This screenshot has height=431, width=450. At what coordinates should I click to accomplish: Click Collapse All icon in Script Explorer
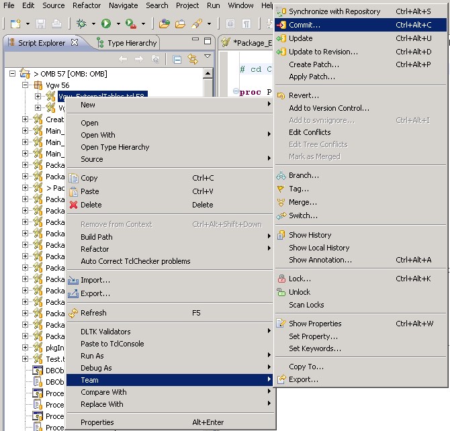(177, 59)
